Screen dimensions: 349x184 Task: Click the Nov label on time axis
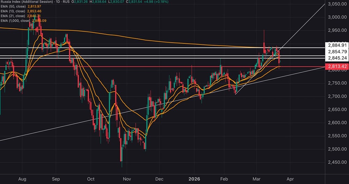[x=127, y=179]
